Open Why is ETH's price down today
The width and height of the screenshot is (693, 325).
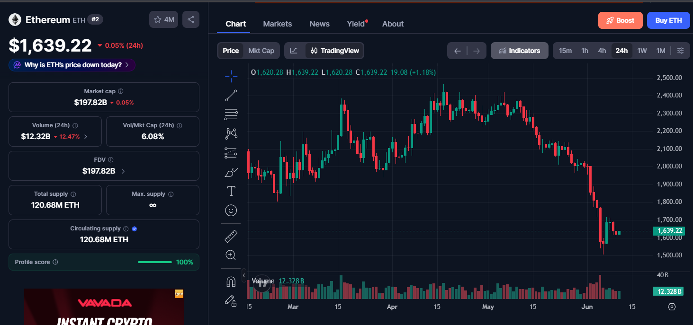pyautogui.click(x=72, y=65)
